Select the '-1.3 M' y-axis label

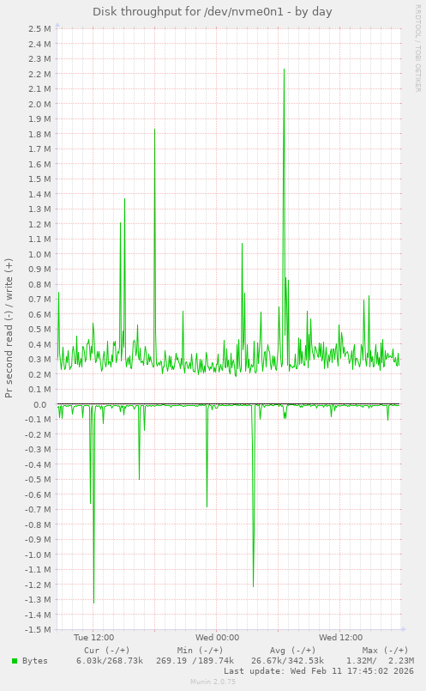(39, 600)
